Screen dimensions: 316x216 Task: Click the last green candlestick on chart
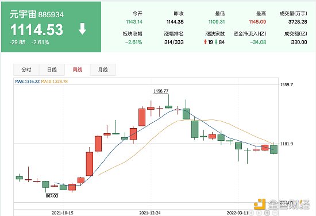pyautogui.click(x=273, y=149)
